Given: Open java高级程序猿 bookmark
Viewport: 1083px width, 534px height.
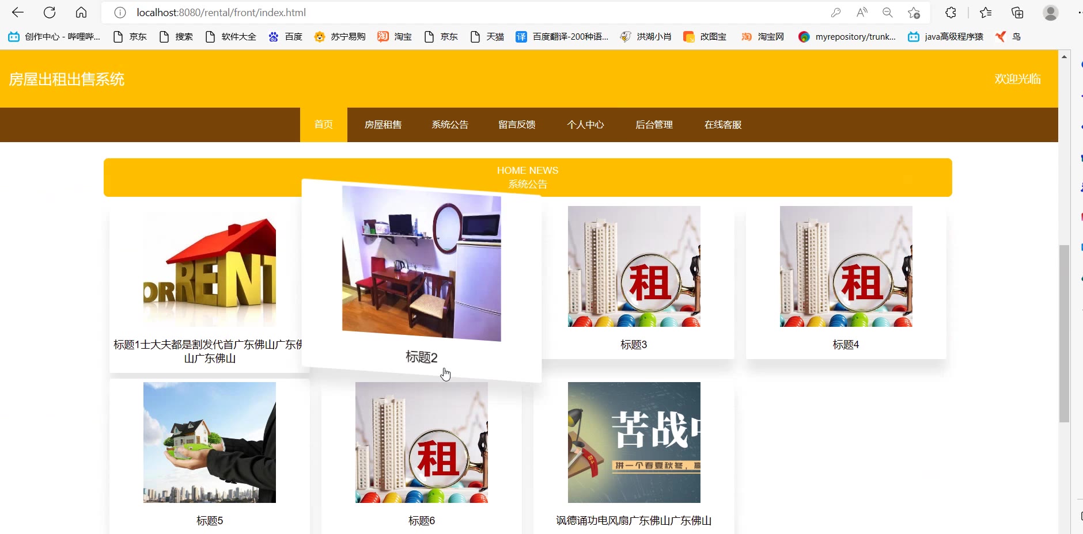Looking at the screenshot, I should pos(946,37).
